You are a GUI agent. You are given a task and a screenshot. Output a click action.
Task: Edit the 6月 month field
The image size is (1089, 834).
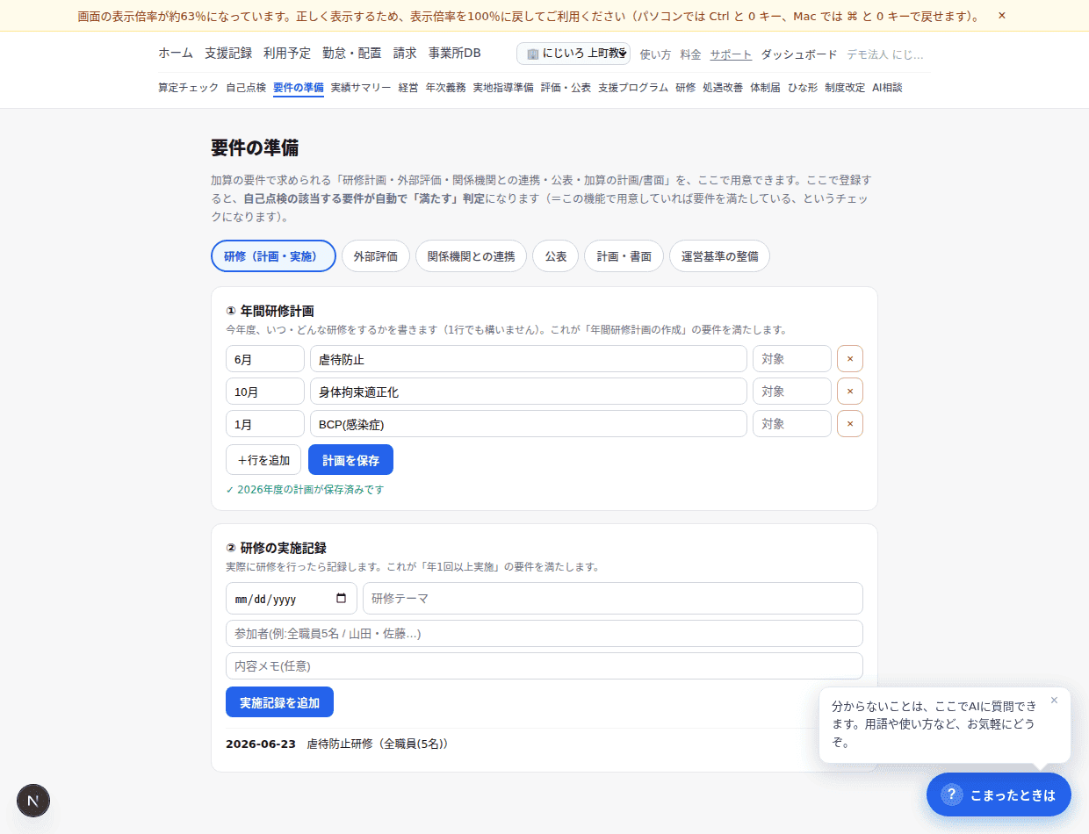(265, 359)
